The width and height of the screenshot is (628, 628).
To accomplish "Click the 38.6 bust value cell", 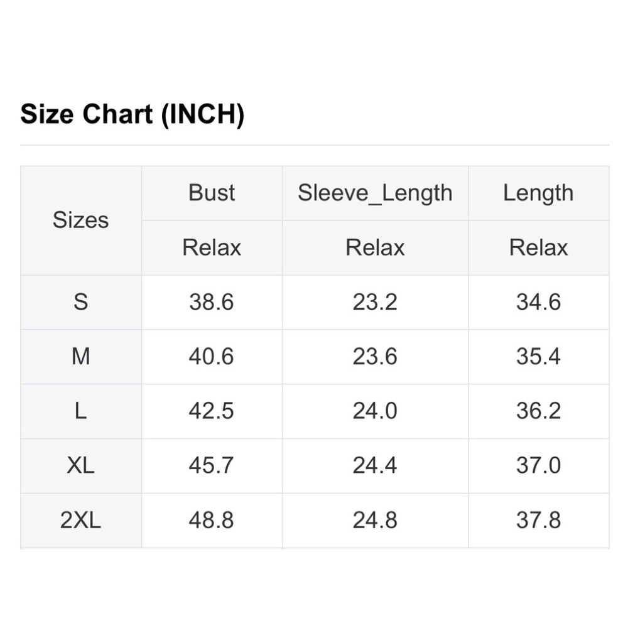I will (x=212, y=302).
